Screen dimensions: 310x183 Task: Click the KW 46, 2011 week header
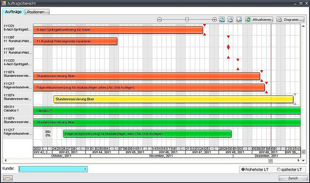point(169,152)
